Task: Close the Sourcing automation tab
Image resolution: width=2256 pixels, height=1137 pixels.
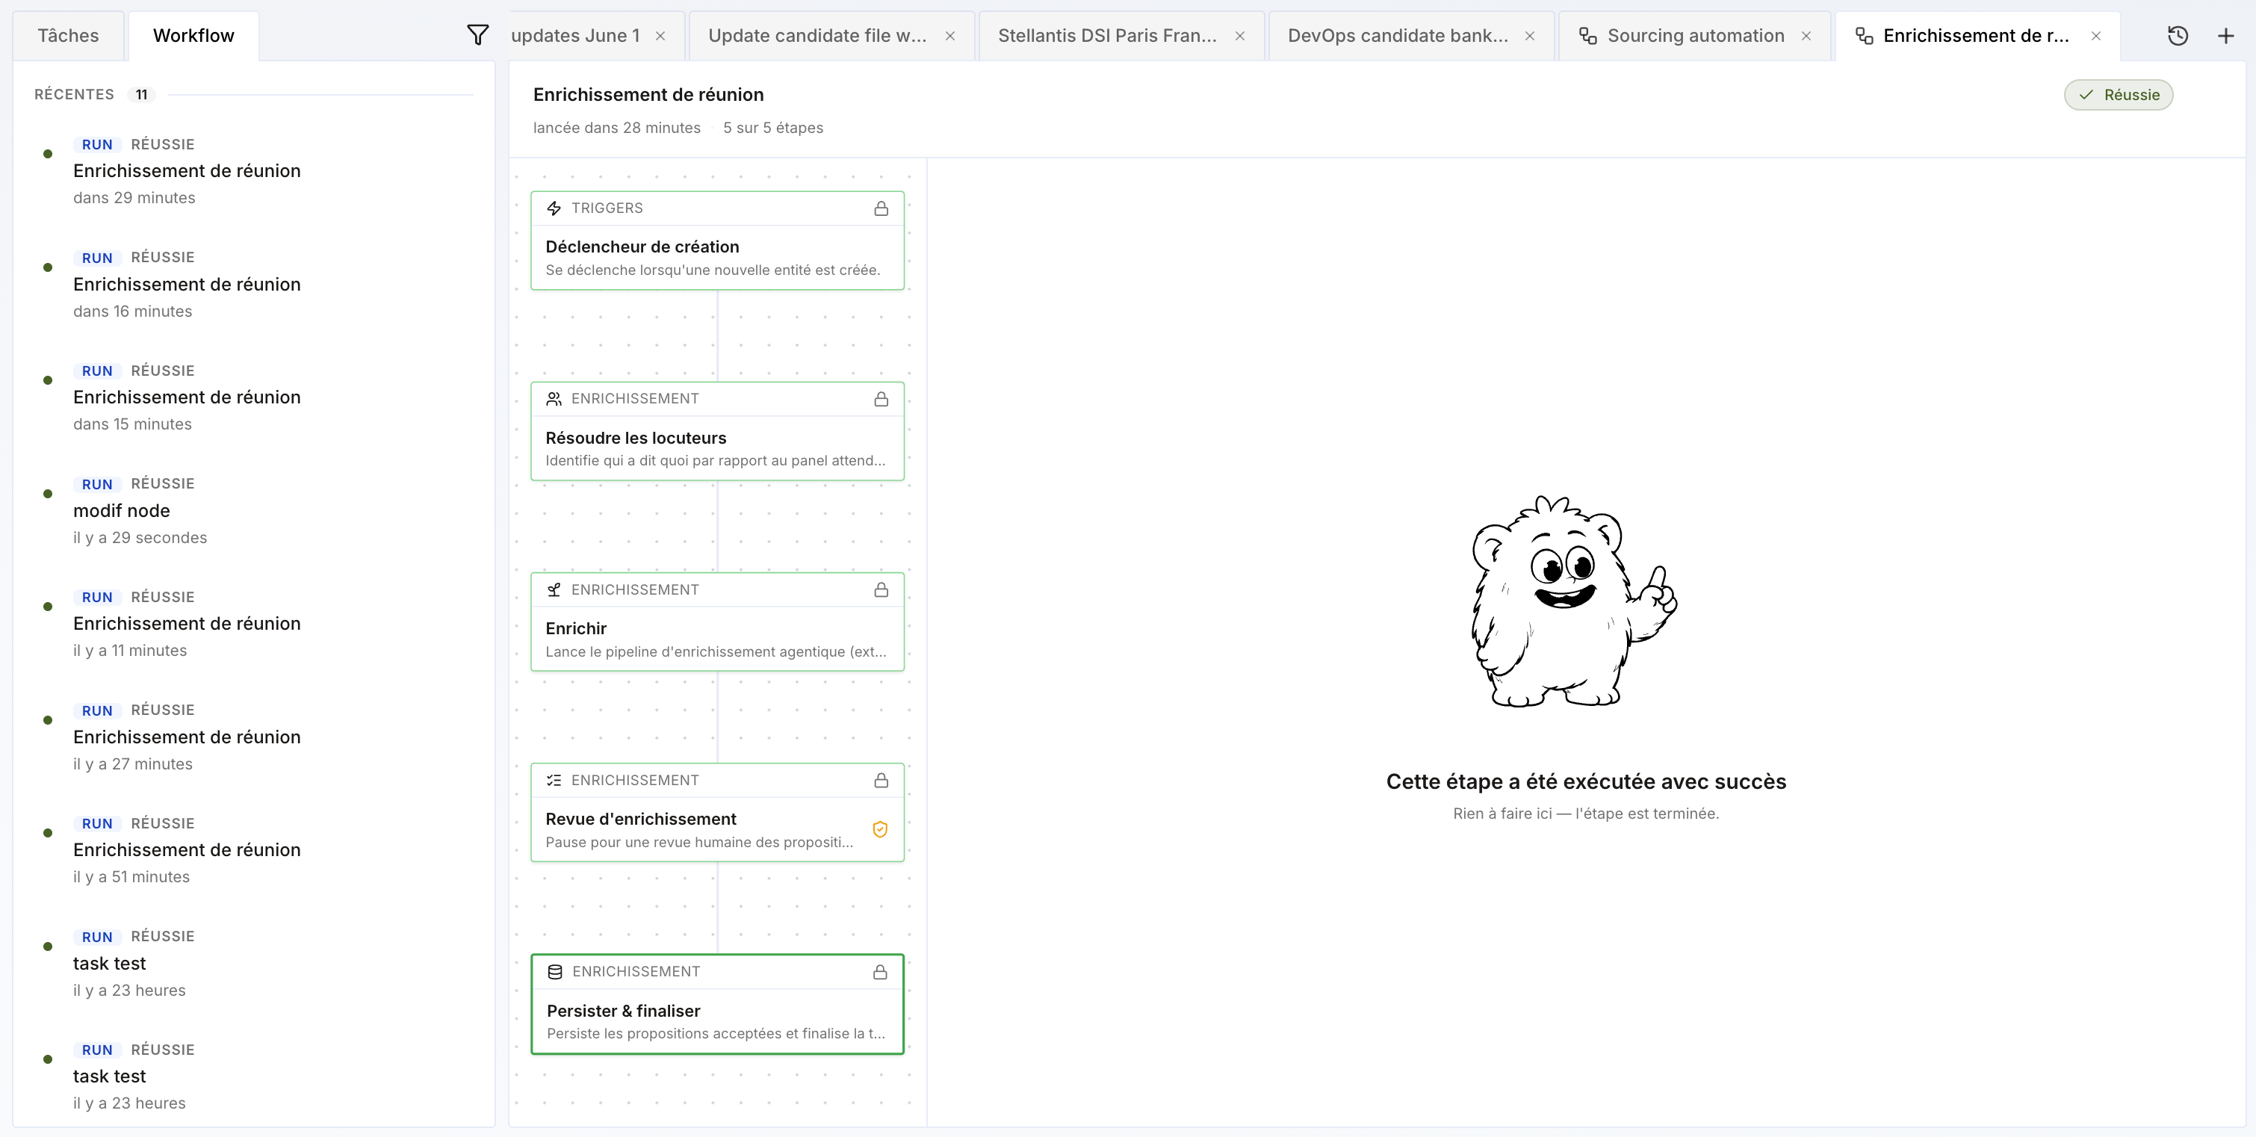Action: (x=1806, y=36)
